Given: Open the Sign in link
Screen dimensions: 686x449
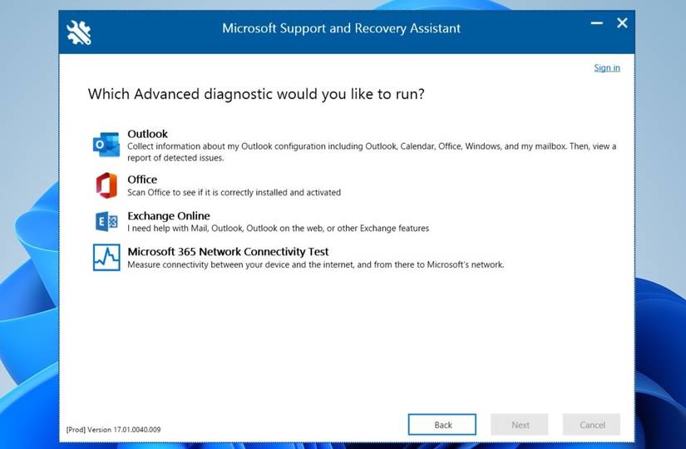Looking at the screenshot, I should pyautogui.click(x=607, y=68).
